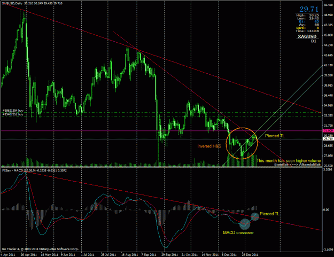
Task: Click the -3.1699 MACD scale label
Action: click(328, 250)
